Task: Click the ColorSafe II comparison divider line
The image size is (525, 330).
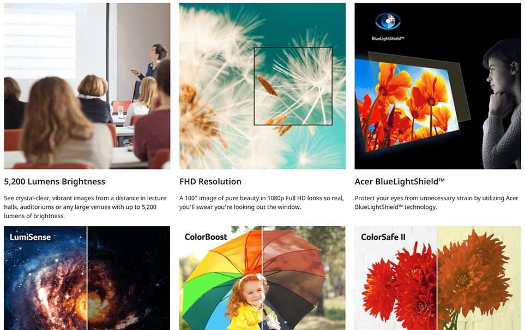Action: click(x=437, y=278)
